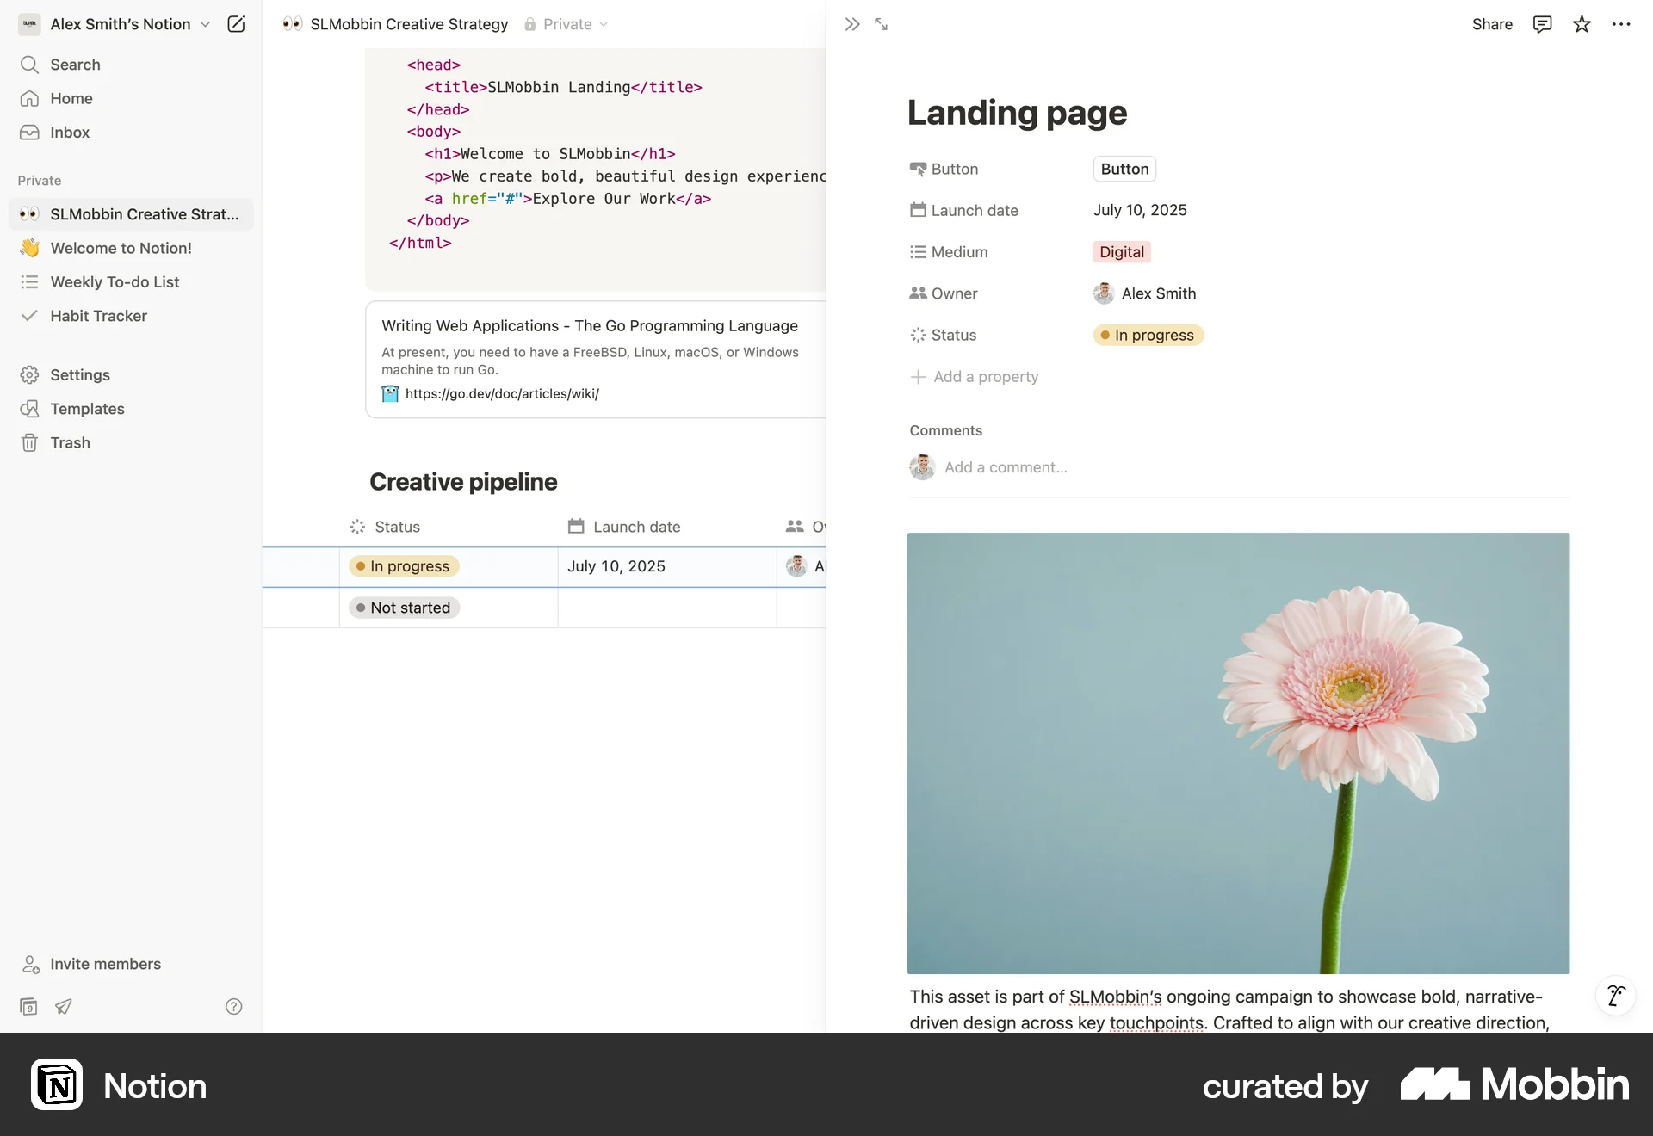The height and width of the screenshot is (1136, 1653).
Task: Open Inbox from the sidebar
Action: (68, 132)
